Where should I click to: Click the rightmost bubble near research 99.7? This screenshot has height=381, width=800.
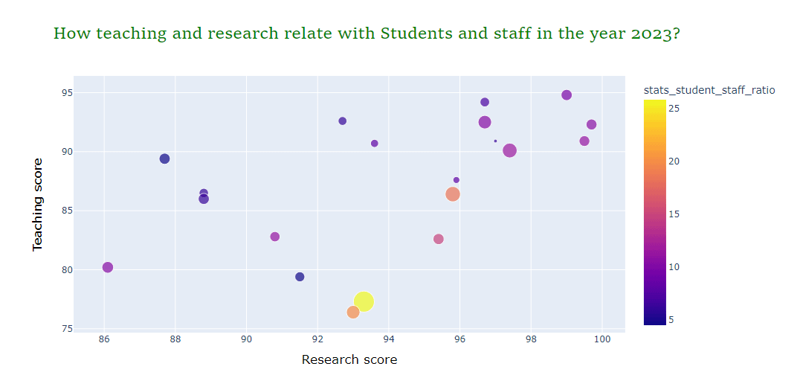click(591, 124)
